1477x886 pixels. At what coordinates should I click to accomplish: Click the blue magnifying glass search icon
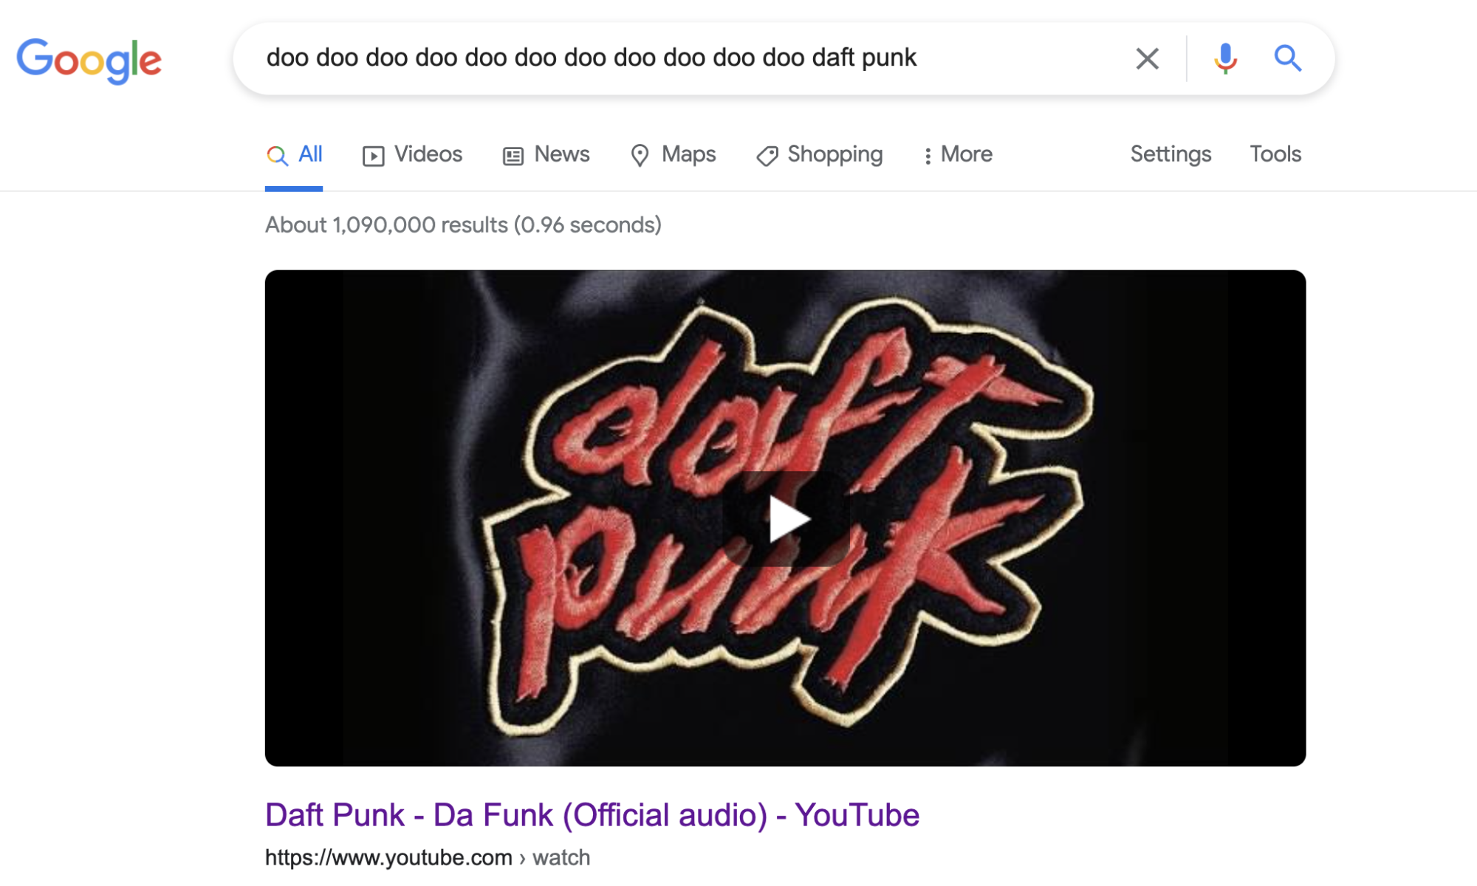point(1287,58)
